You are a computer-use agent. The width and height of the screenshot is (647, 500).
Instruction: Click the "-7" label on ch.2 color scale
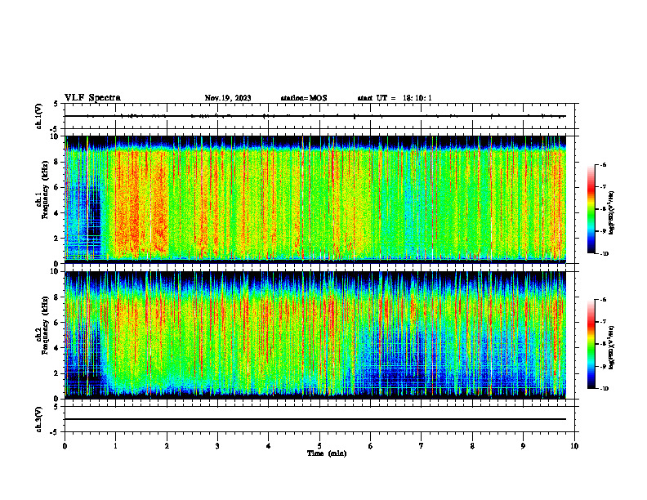pyautogui.click(x=602, y=322)
